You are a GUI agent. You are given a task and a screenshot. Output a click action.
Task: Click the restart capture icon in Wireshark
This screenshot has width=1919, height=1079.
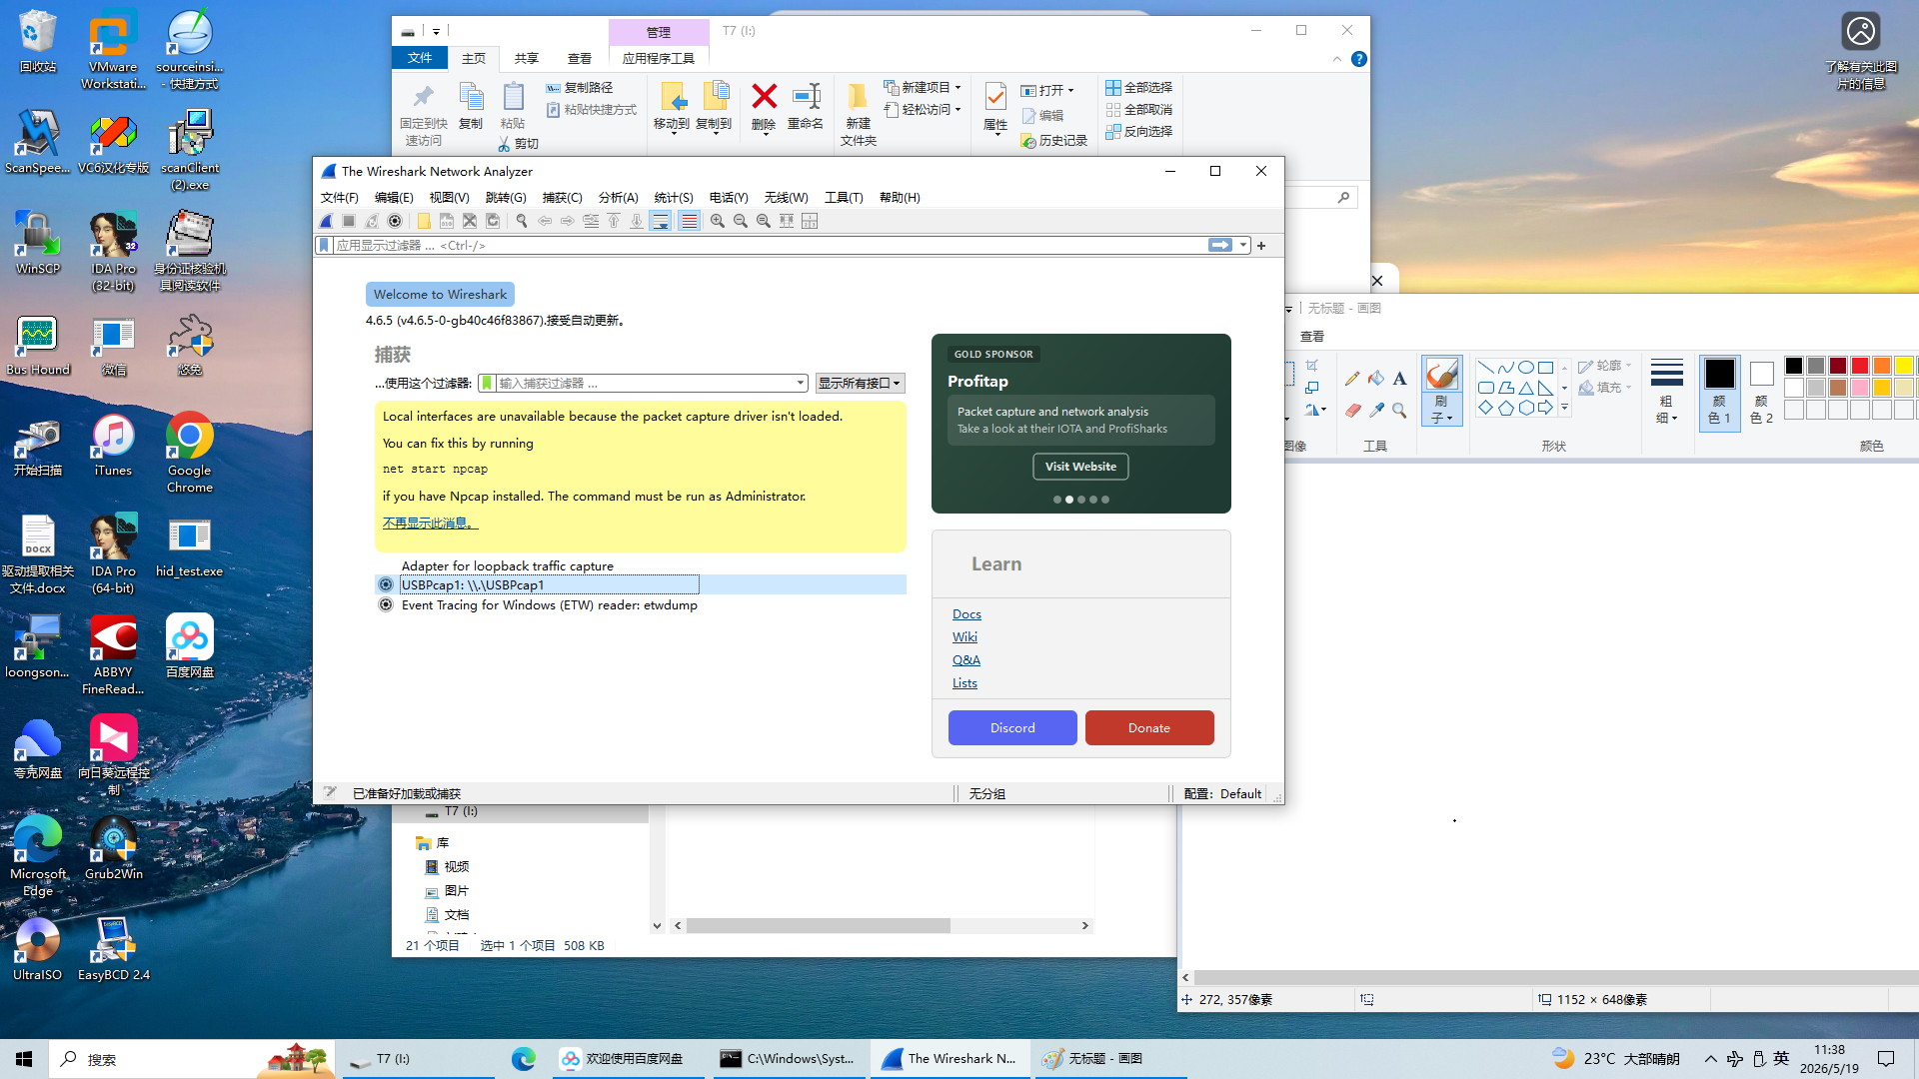[x=372, y=221]
